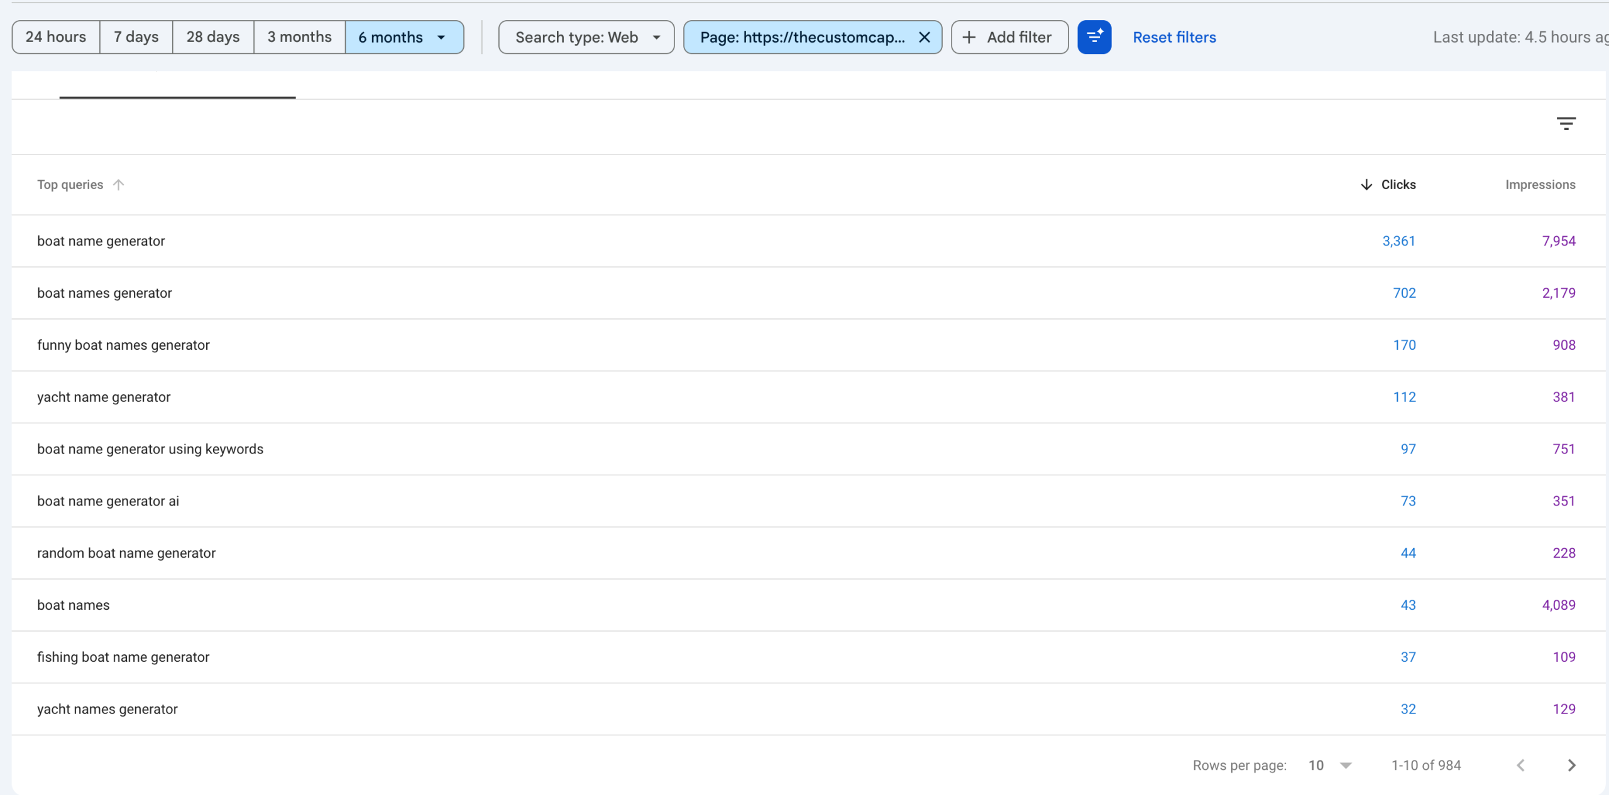The width and height of the screenshot is (1609, 795).
Task: Remove the Page filter with X icon
Action: click(924, 37)
